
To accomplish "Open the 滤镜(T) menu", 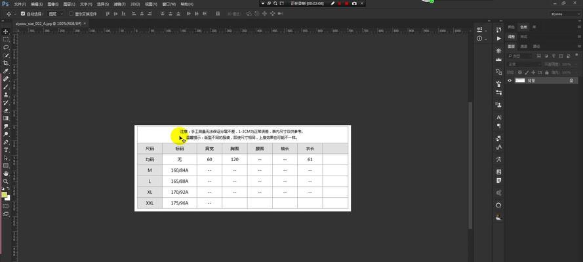I will pos(119,4).
